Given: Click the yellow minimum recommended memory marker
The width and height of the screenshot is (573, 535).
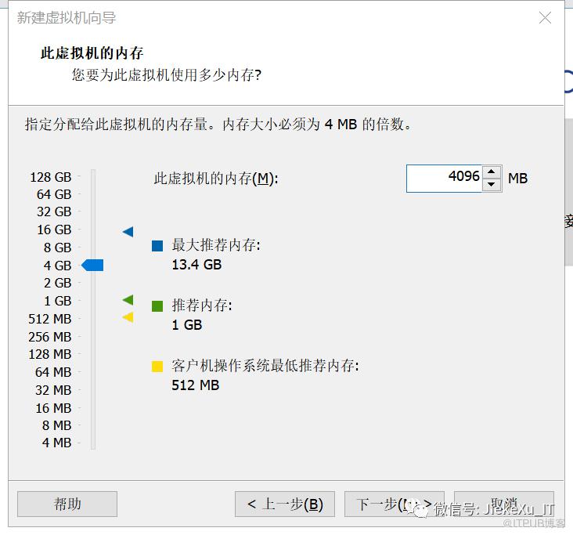Looking at the screenshot, I should click(x=128, y=317).
